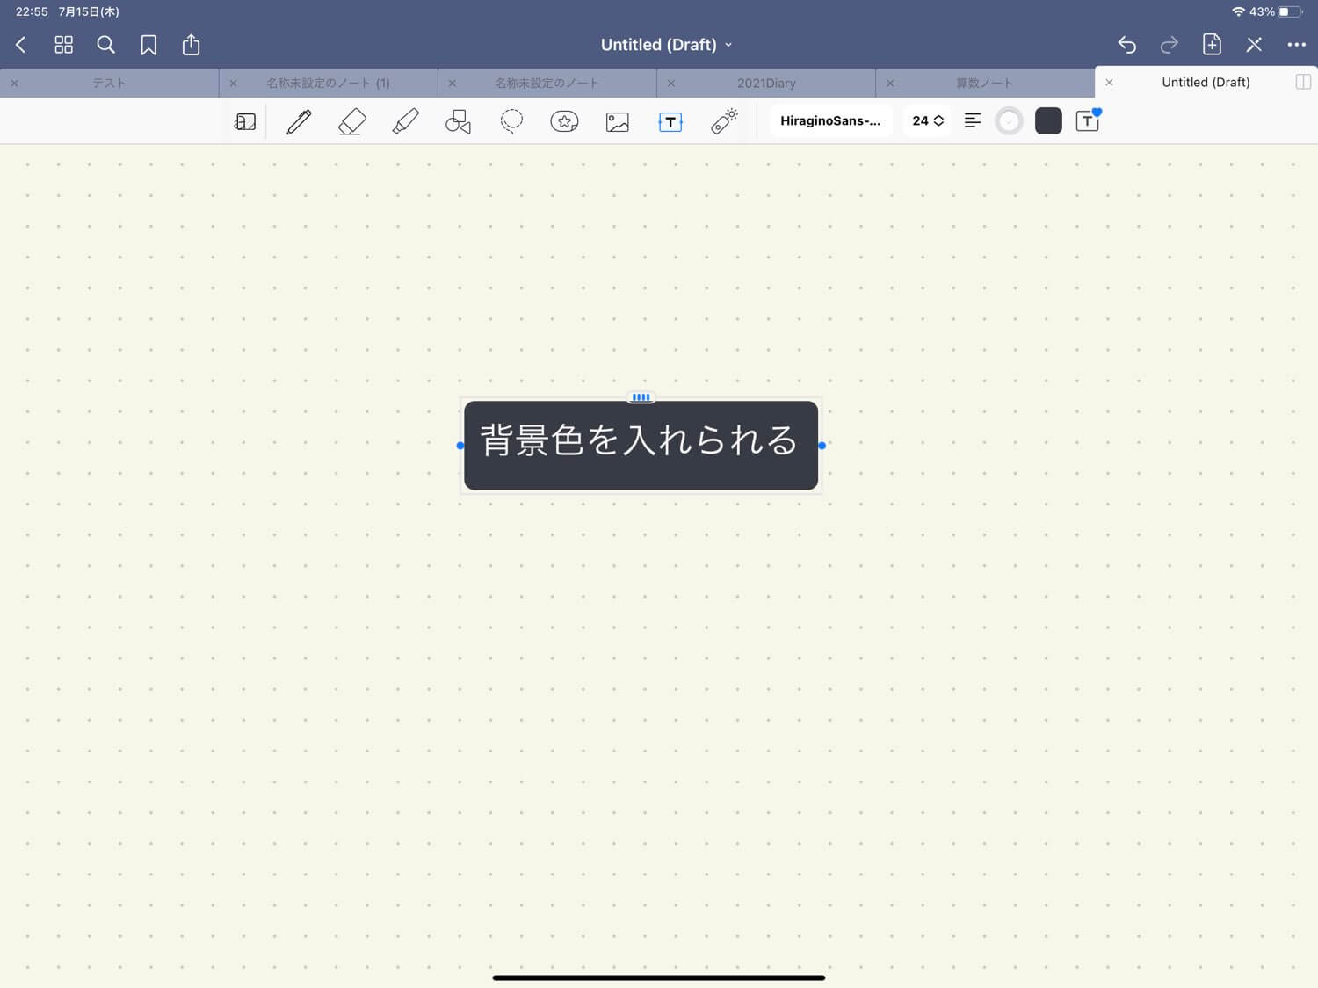Select the Shapes tool
The height and width of the screenshot is (988, 1318).
(x=458, y=121)
